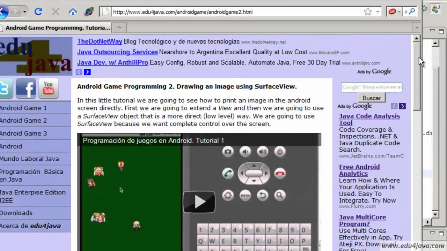Screen dimensions: 447x251
Task: Click the emulator search button
Action: pos(280,195)
